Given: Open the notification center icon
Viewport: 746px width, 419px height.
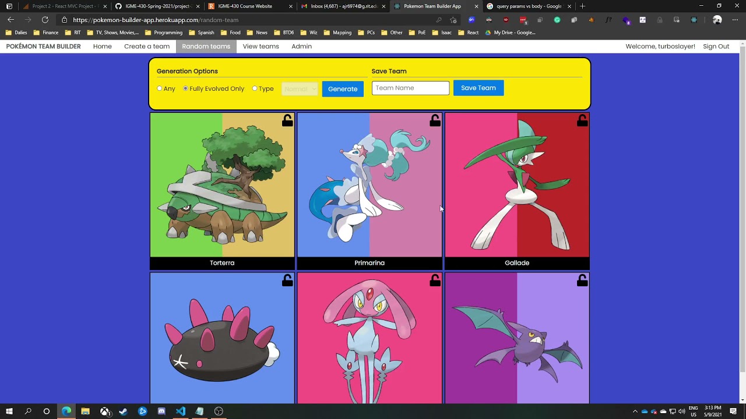Looking at the screenshot, I should click(733, 411).
